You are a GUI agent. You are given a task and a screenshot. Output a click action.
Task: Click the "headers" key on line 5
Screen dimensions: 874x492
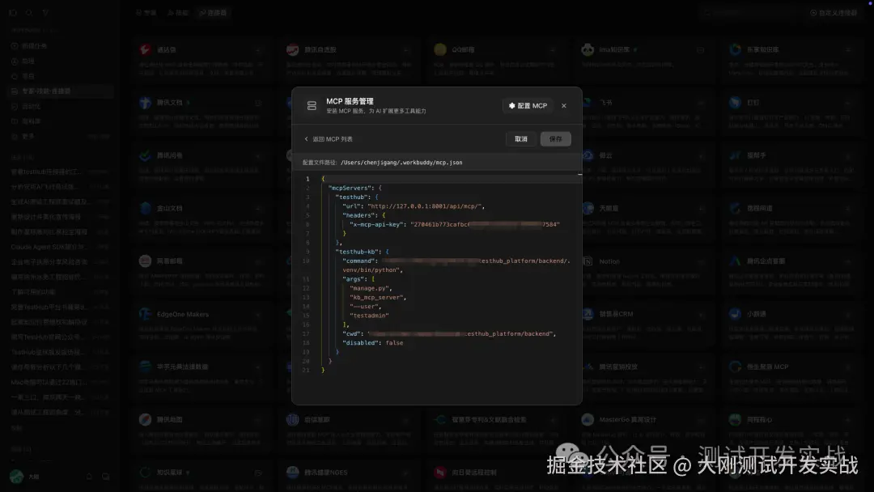coord(359,215)
